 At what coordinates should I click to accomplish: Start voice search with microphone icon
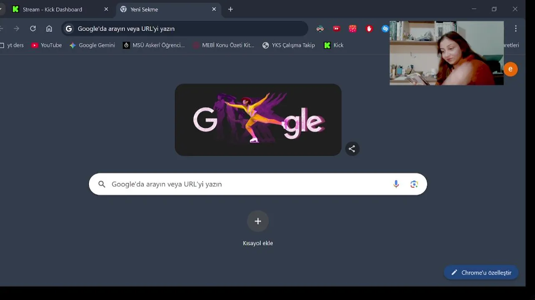pos(396,184)
